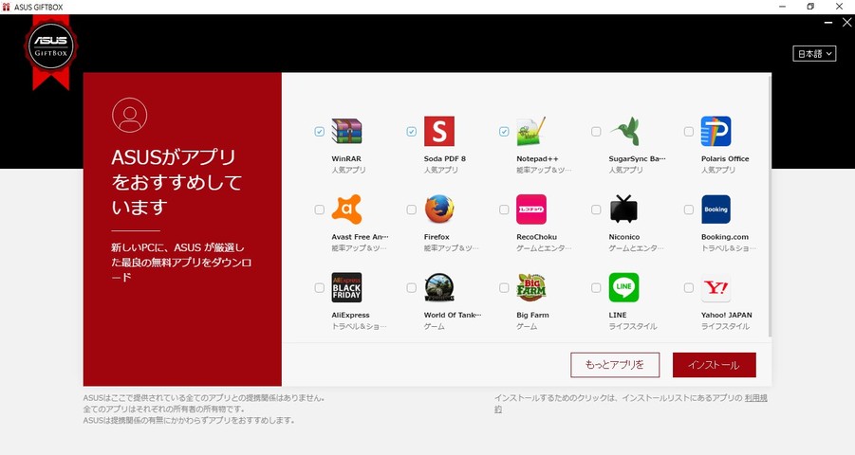Click the inner panel minimize button
Image resolution: width=855 pixels, height=455 pixels.
pos(828,23)
